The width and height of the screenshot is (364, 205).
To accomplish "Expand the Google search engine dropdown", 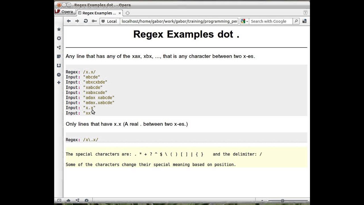I will pos(244,21).
